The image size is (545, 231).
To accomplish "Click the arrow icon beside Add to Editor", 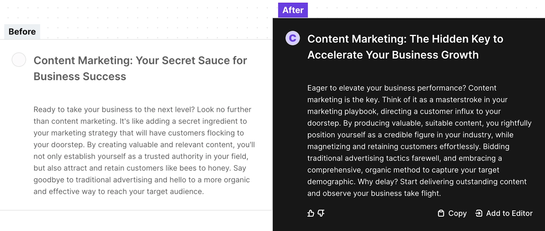I will coord(479,213).
